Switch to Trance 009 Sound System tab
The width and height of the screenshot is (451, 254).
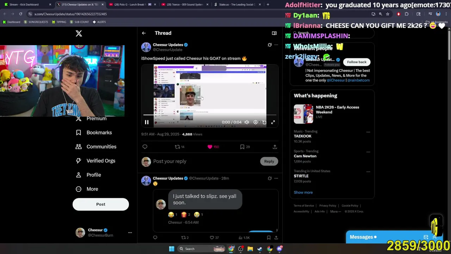point(184,5)
